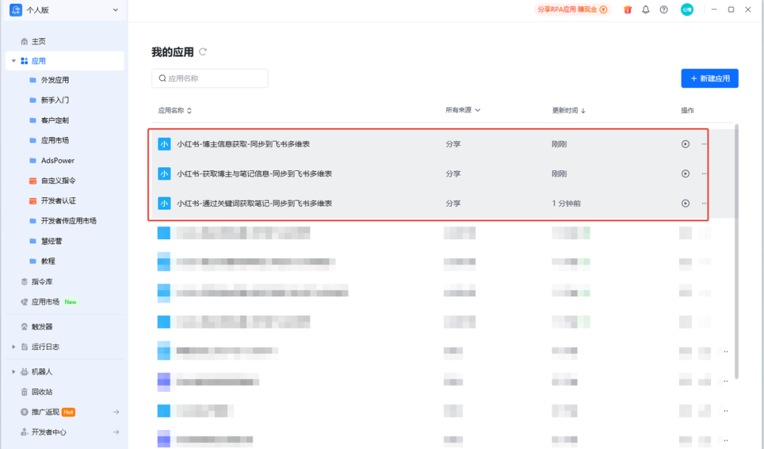
Task: Open the 开发者传应用市场 folder
Action: click(x=68, y=221)
